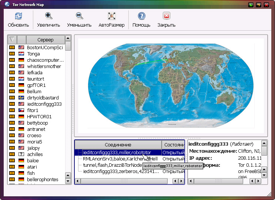
Task: Click the German flag beside fish
Action: (x=21, y=173)
